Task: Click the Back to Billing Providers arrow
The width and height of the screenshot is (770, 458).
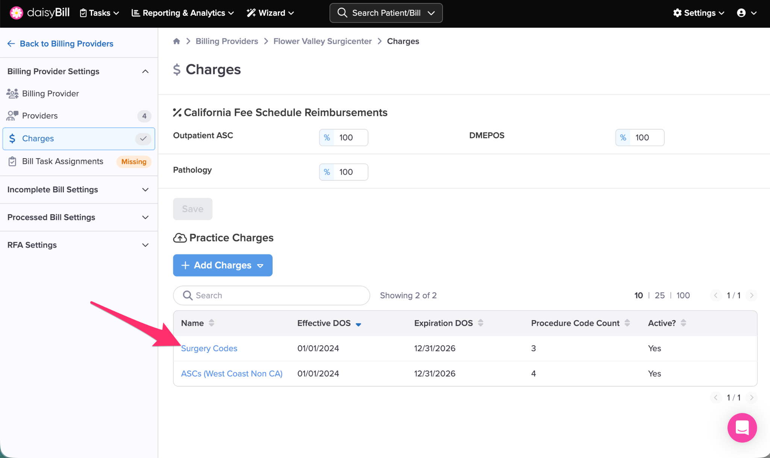Action: point(11,44)
